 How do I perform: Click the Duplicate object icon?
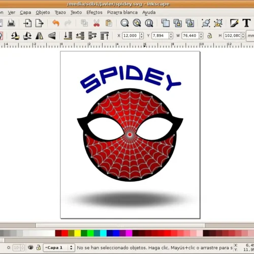click(166, 23)
